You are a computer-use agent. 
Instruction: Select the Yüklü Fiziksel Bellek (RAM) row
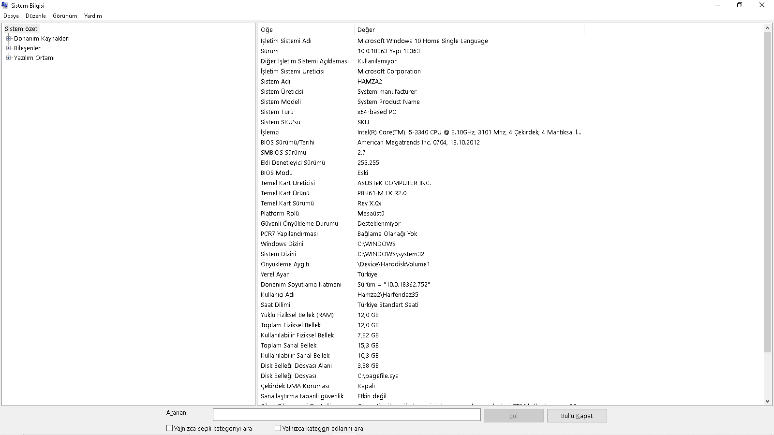pyautogui.click(x=421, y=315)
